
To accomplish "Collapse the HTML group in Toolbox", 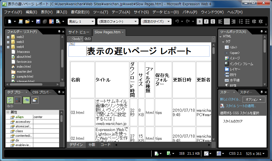I will click(x=221, y=37).
